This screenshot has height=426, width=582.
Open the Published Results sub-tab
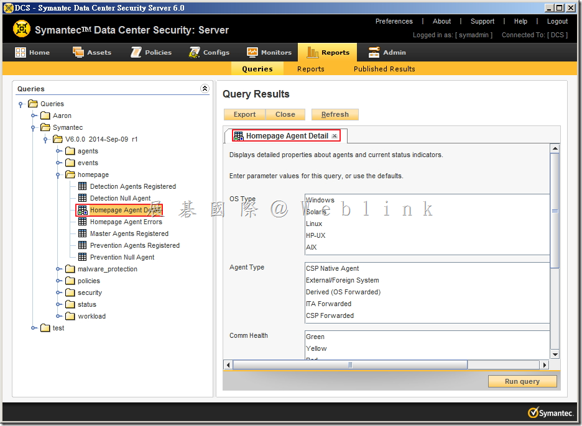pyautogui.click(x=384, y=68)
